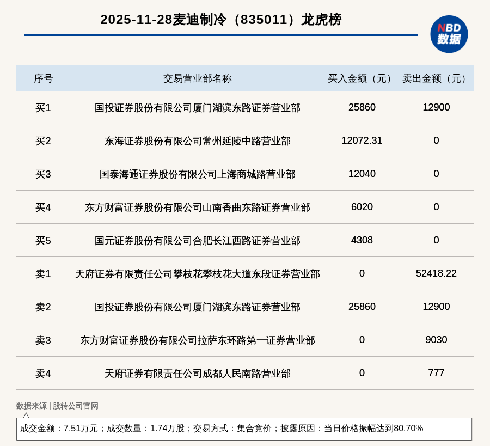The height and width of the screenshot is (446, 490).
Task: Open 天府证券攀枝花大道东段证券营业部 entry
Action: [197, 274]
